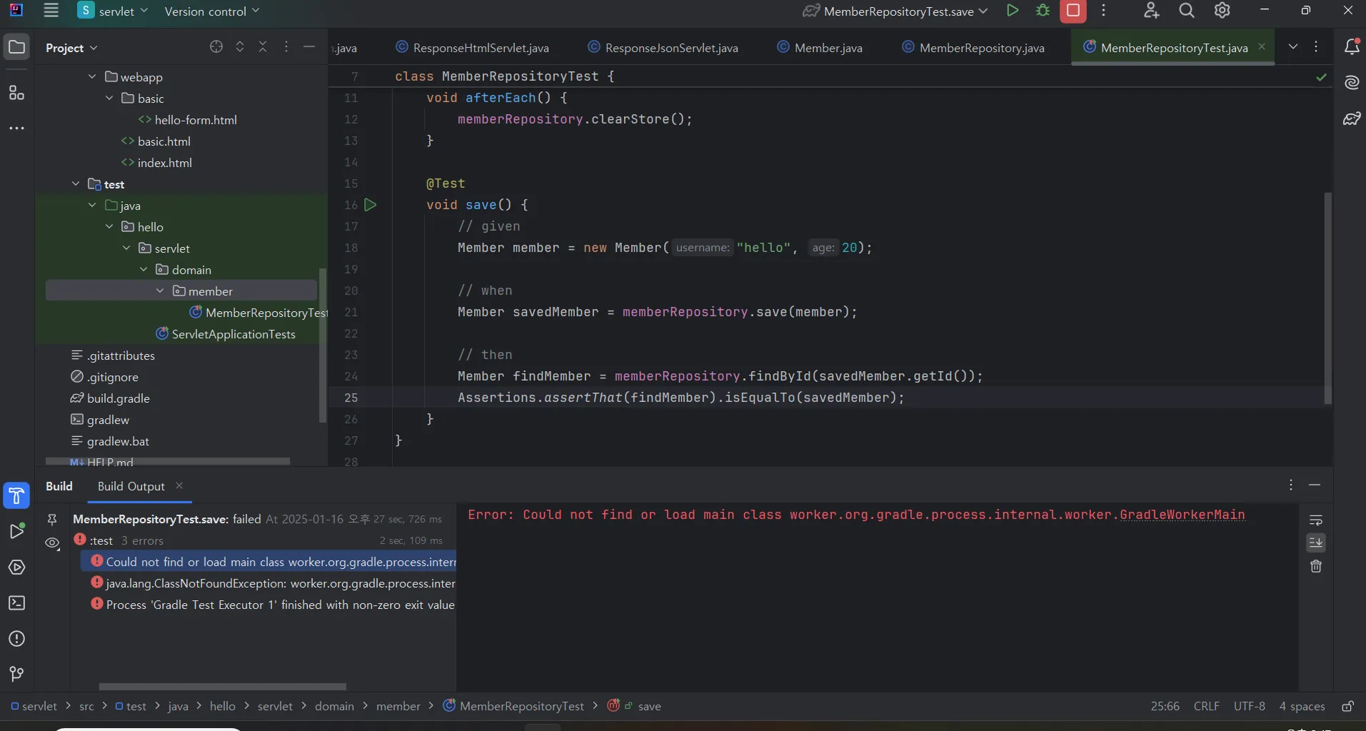Image resolution: width=1366 pixels, height=731 pixels.
Task: Click the editor vertical scrollbar
Action: [1327, 298]
